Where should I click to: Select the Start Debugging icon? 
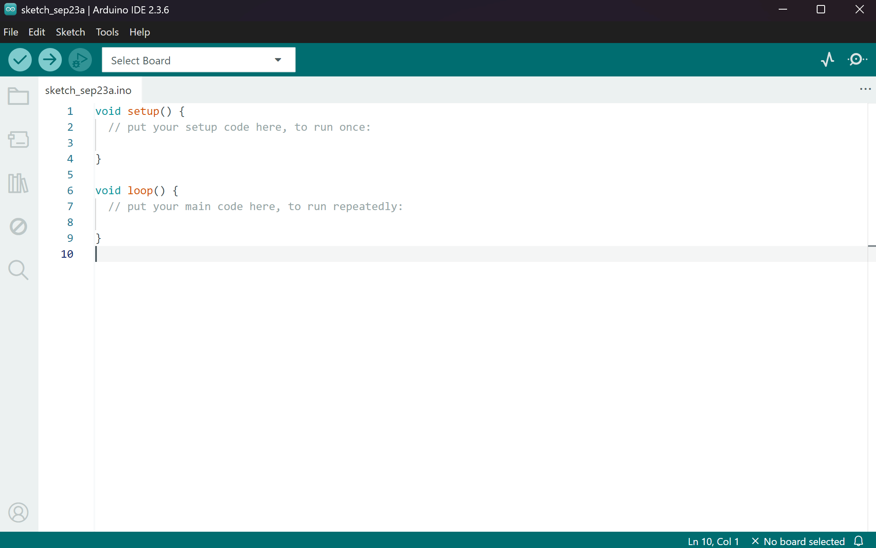(80, 59)
